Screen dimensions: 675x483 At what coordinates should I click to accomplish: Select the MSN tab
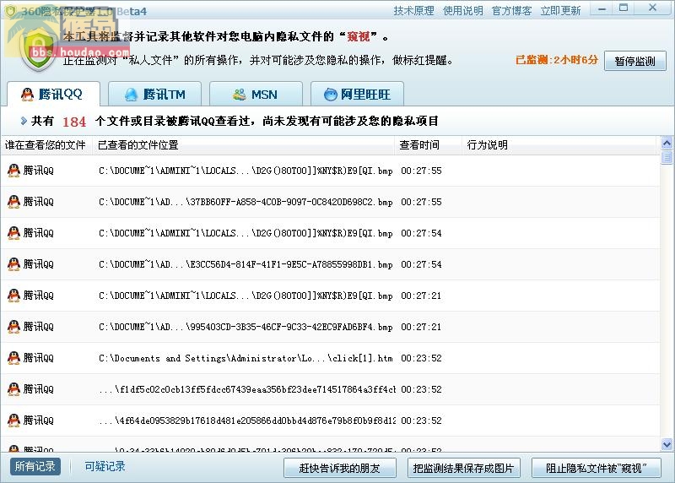click(256, 94)
